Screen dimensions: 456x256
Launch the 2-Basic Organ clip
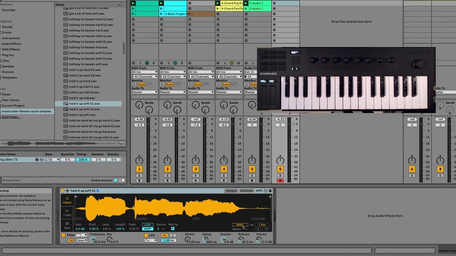(161, 14)
